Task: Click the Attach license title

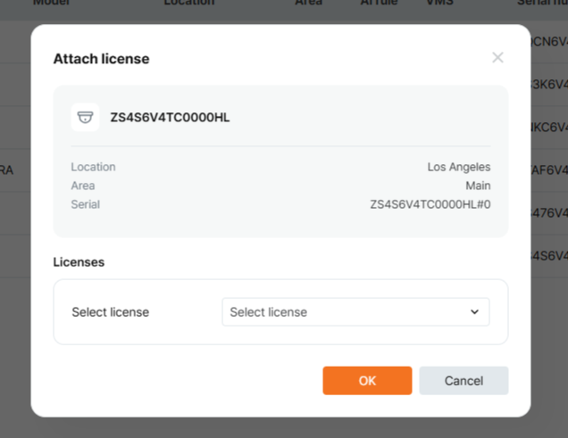Action: pyautogui.click(x=101, y=59)
